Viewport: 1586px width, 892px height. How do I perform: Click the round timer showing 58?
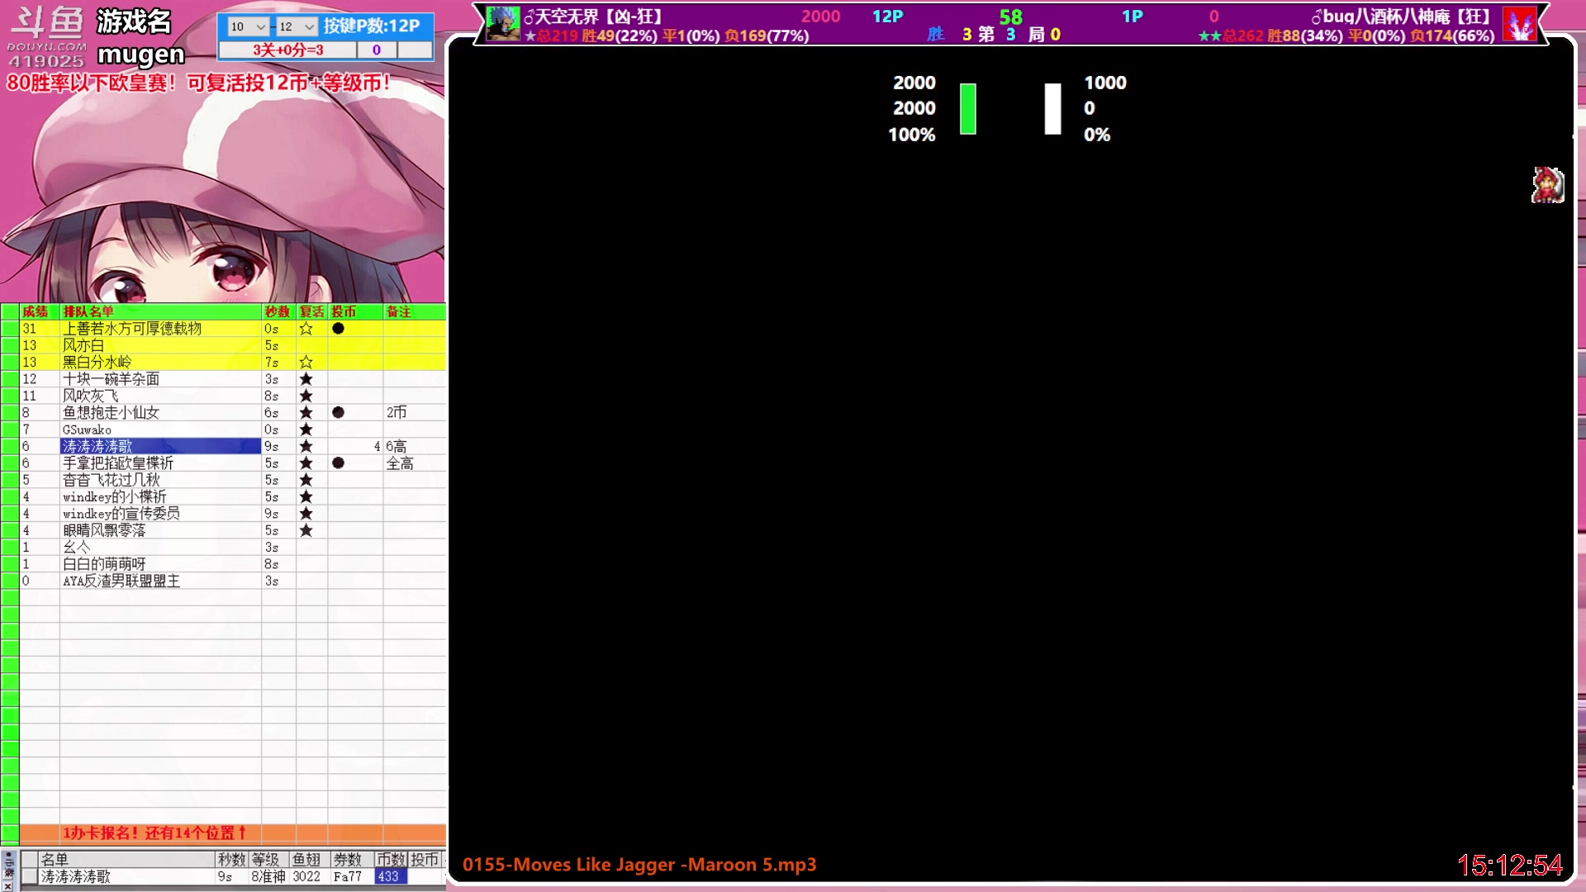coord(1010,17)
